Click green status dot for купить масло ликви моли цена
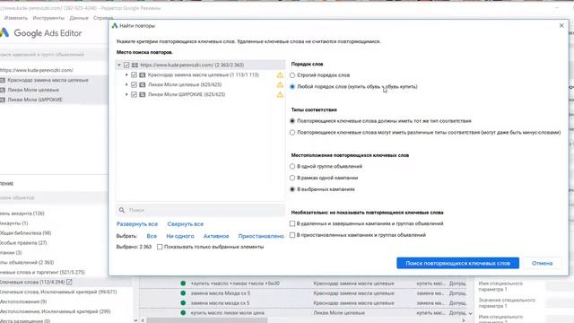The height and width of the screenshot is (323, 574). click(x=183, y=313)
